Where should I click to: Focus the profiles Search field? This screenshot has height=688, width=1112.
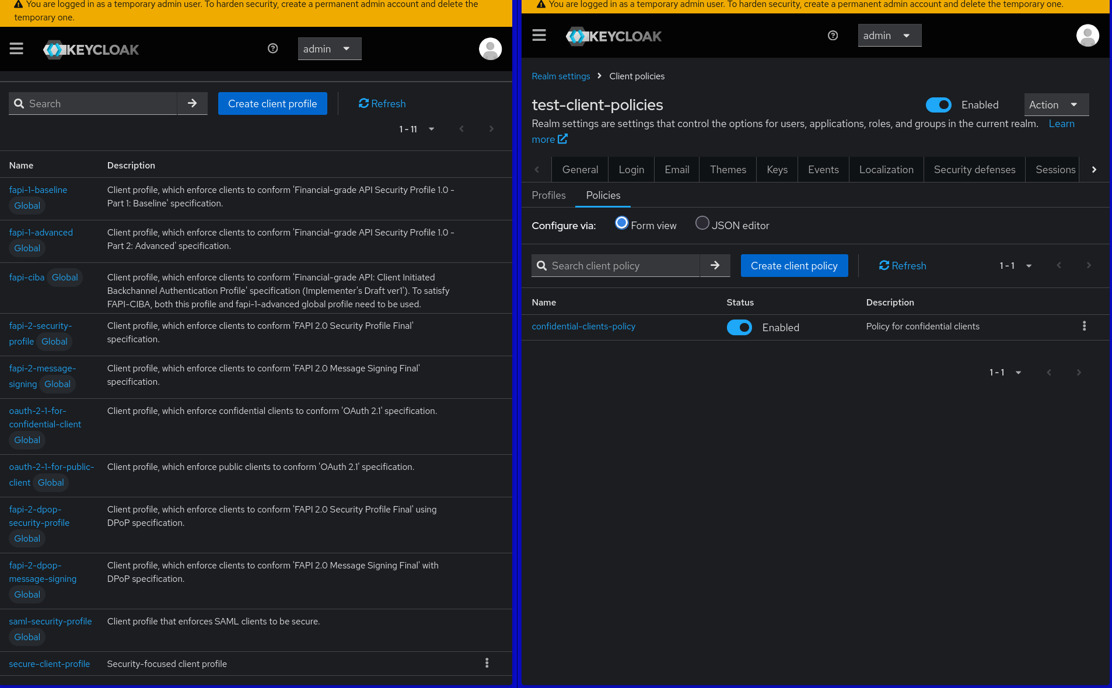pos(93,103)
